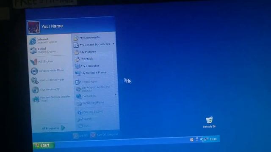Click MSN Explorer label
The width and height of the screenshot is (271, 152).
46,61
